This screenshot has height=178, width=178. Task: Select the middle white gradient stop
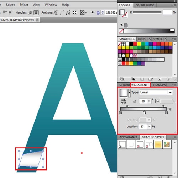[x=144, y=112]
